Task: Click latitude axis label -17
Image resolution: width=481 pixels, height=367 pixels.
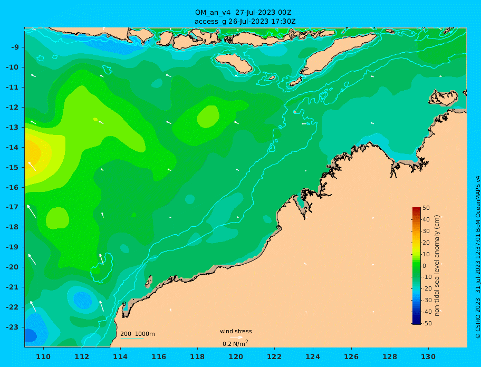Action: [x=12, y=207]
